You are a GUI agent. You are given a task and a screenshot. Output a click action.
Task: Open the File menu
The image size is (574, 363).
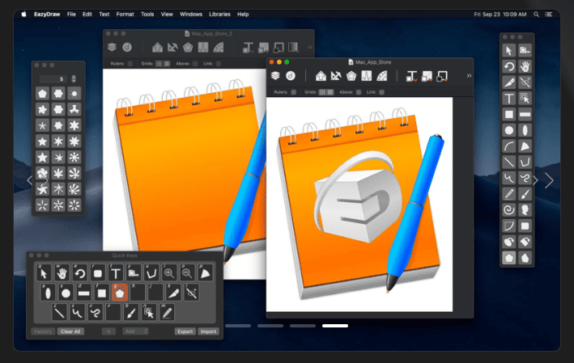click(71, 15)
